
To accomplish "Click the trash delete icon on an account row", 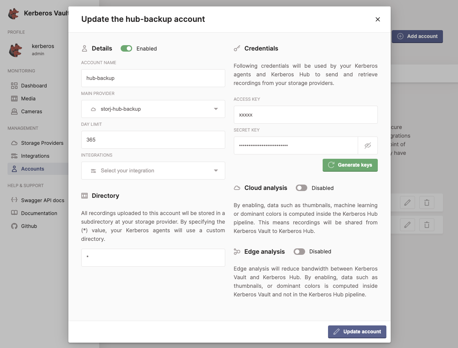I will (426, 202).
